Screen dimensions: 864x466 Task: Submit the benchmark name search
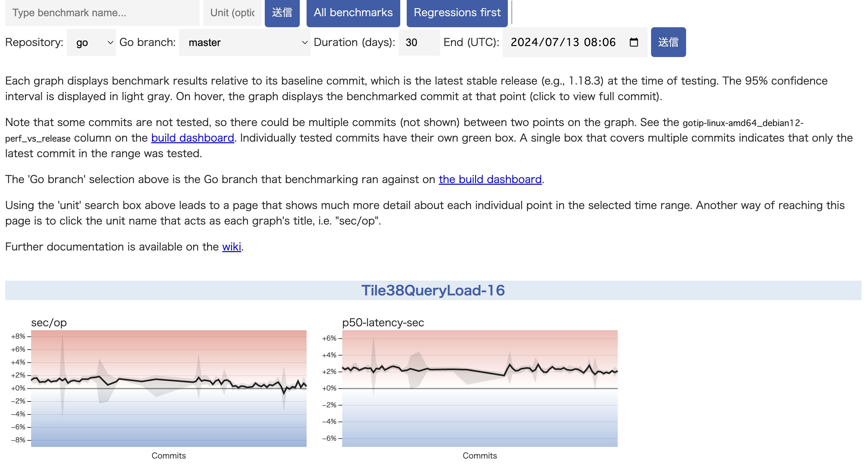282,13
